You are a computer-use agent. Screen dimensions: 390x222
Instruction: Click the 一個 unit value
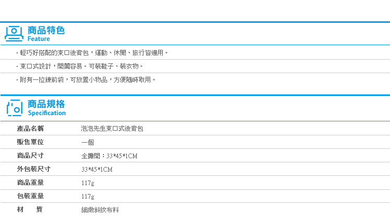87,142
